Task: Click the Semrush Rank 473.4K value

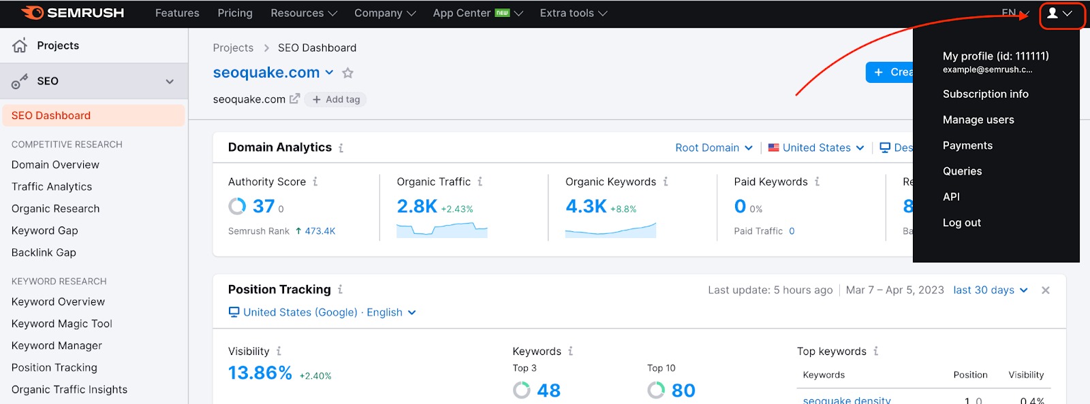Action: pos(320,231)
